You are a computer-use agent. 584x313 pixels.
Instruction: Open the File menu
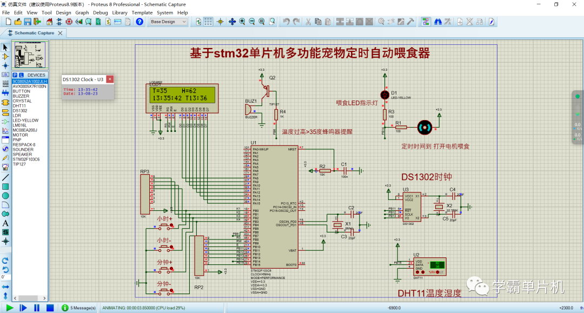6,12
